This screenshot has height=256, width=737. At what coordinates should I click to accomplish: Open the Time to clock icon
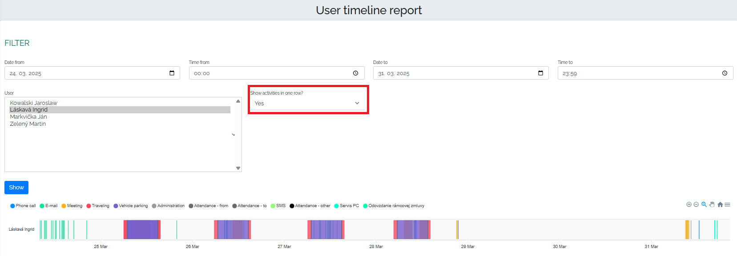[x=725, y=73]
